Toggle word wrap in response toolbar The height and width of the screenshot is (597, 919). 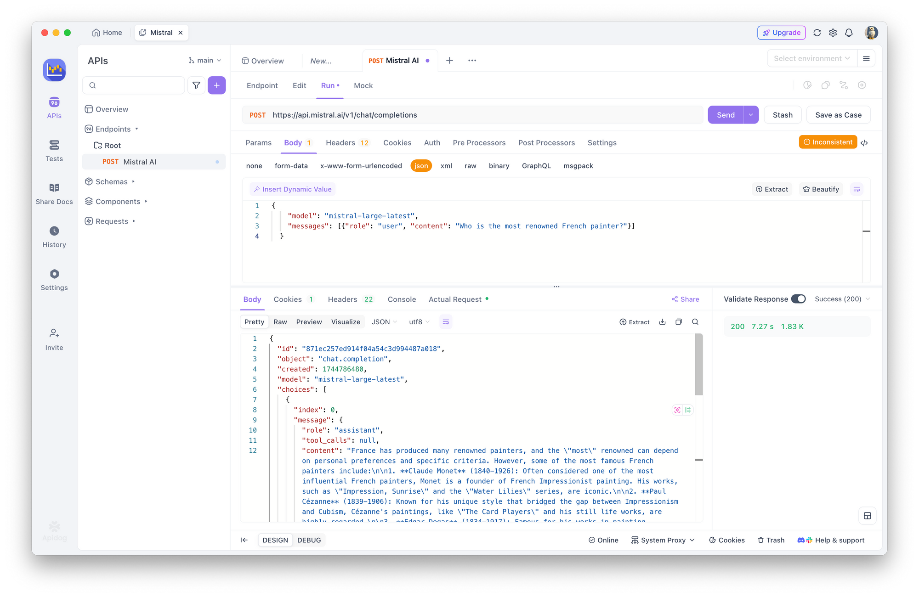tap(446, 322)
